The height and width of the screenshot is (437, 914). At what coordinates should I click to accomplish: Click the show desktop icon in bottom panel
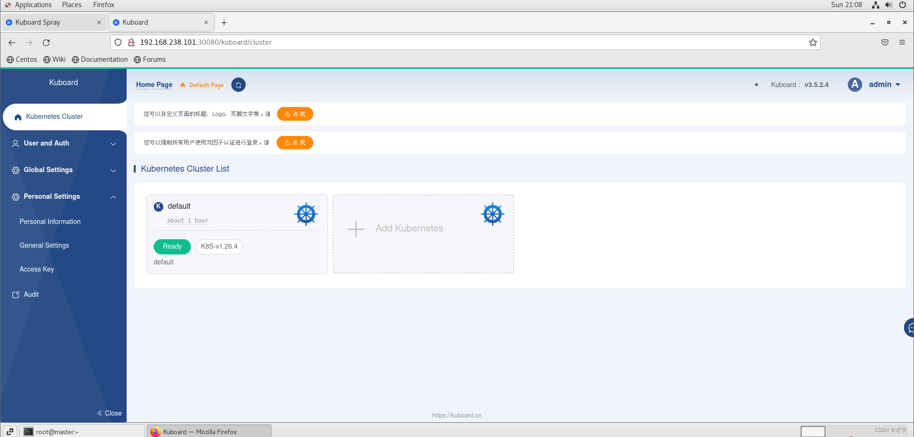(x=10, y=431)
